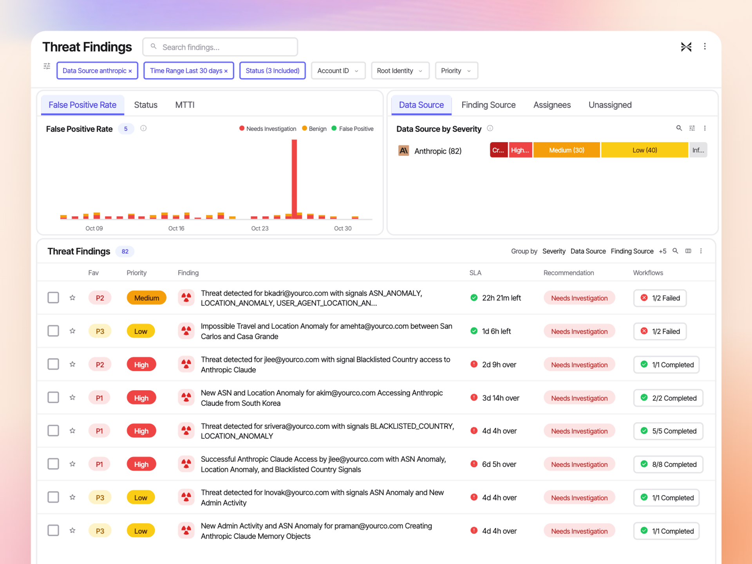Click the Low (40) severity bar segment
Screen dimensions: 752x564
point(645,150)
